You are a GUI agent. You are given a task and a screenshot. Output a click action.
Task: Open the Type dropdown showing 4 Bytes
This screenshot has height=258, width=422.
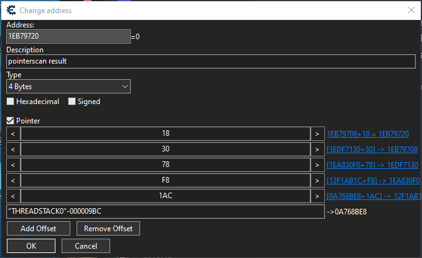(x=68, y=86)
